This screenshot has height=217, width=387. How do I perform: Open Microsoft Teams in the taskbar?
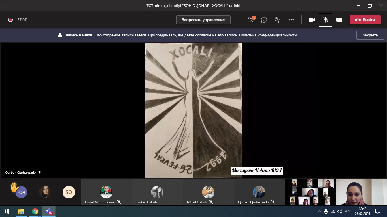coord(49,211)
